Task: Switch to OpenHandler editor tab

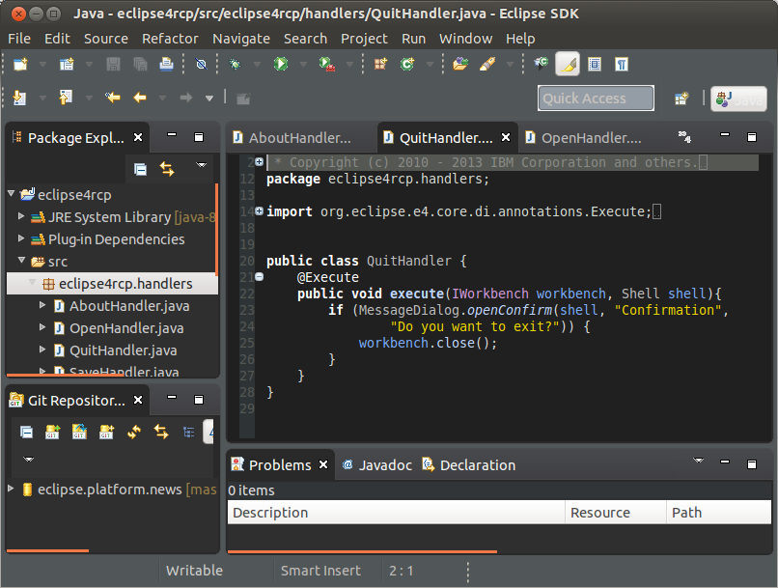Action: click(x=592, y=138)
